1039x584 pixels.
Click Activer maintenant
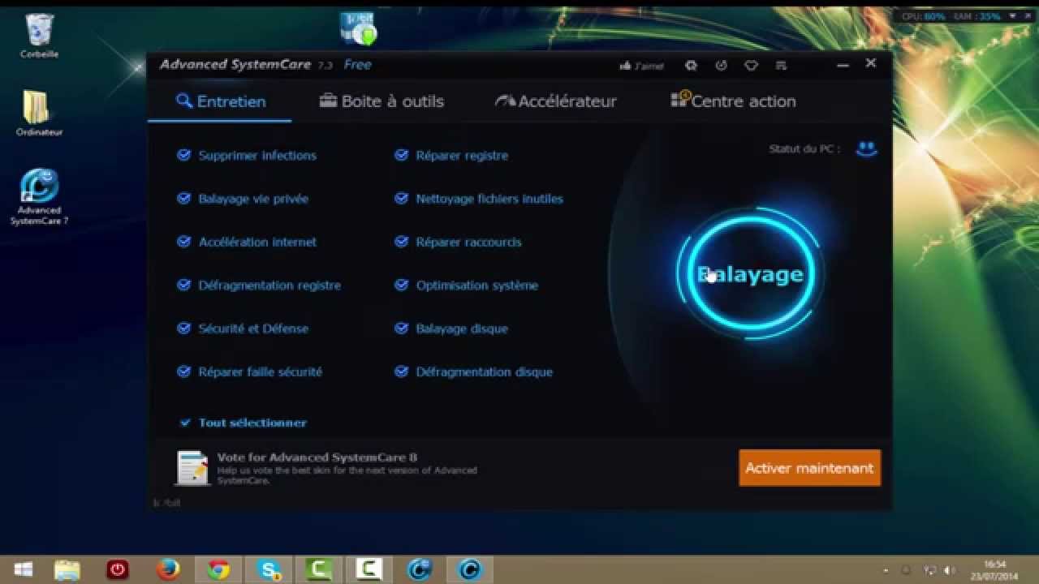(809, 468)
